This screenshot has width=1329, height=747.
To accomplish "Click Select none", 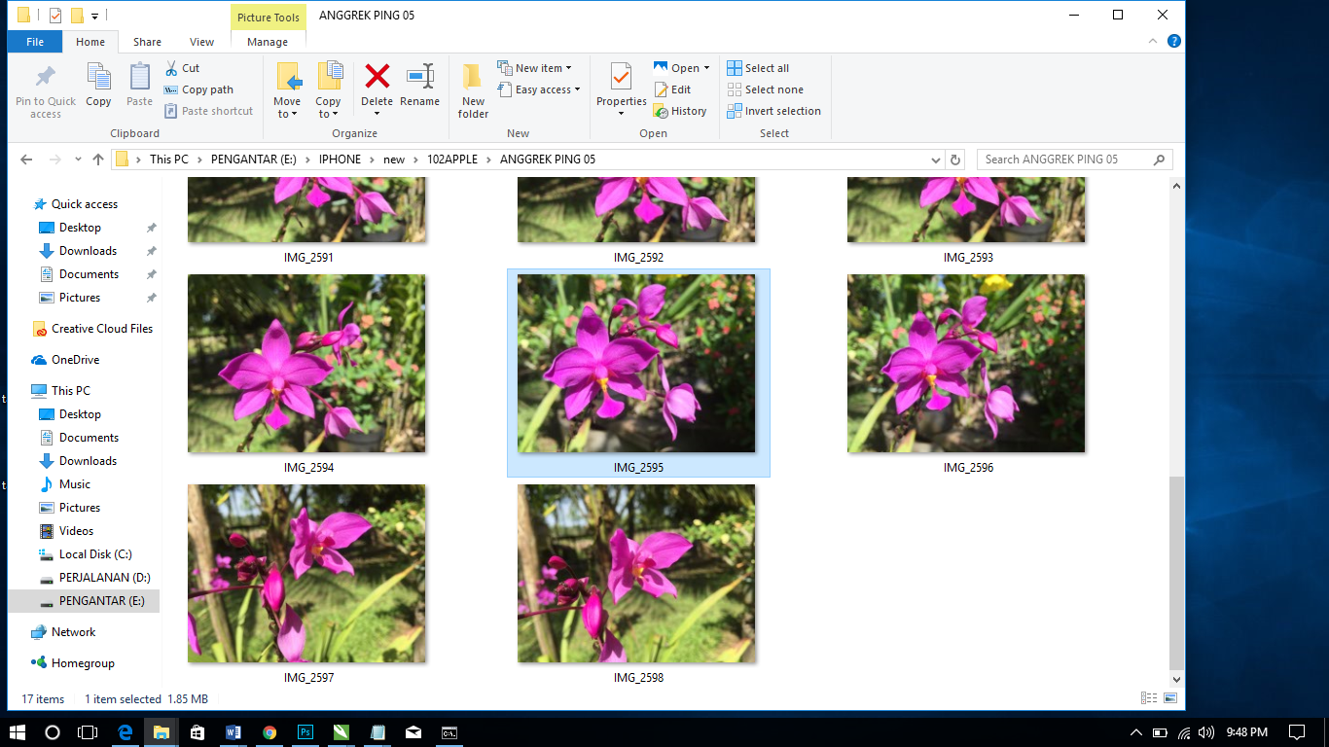I will click(765, 89).
